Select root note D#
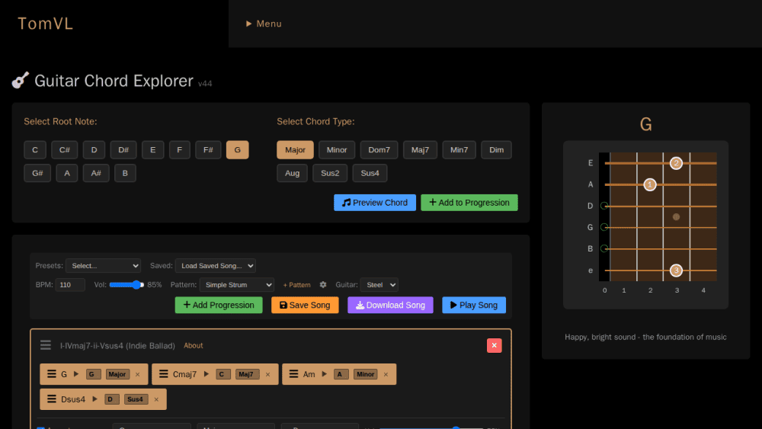This screenshot has height=429, width=762. [x=123, y=149]
